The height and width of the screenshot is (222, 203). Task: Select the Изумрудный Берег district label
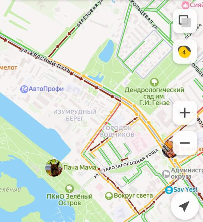click(x=75, y=115)
